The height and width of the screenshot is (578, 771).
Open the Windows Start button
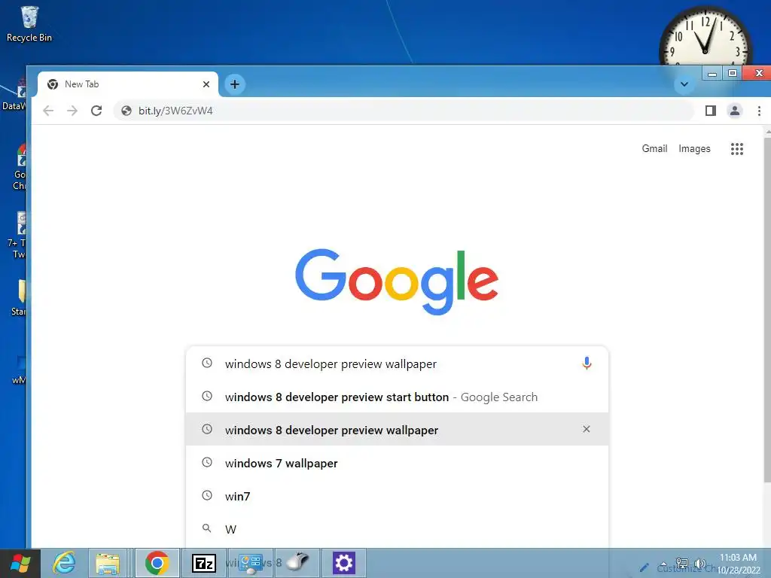click(x=20, y=563)
